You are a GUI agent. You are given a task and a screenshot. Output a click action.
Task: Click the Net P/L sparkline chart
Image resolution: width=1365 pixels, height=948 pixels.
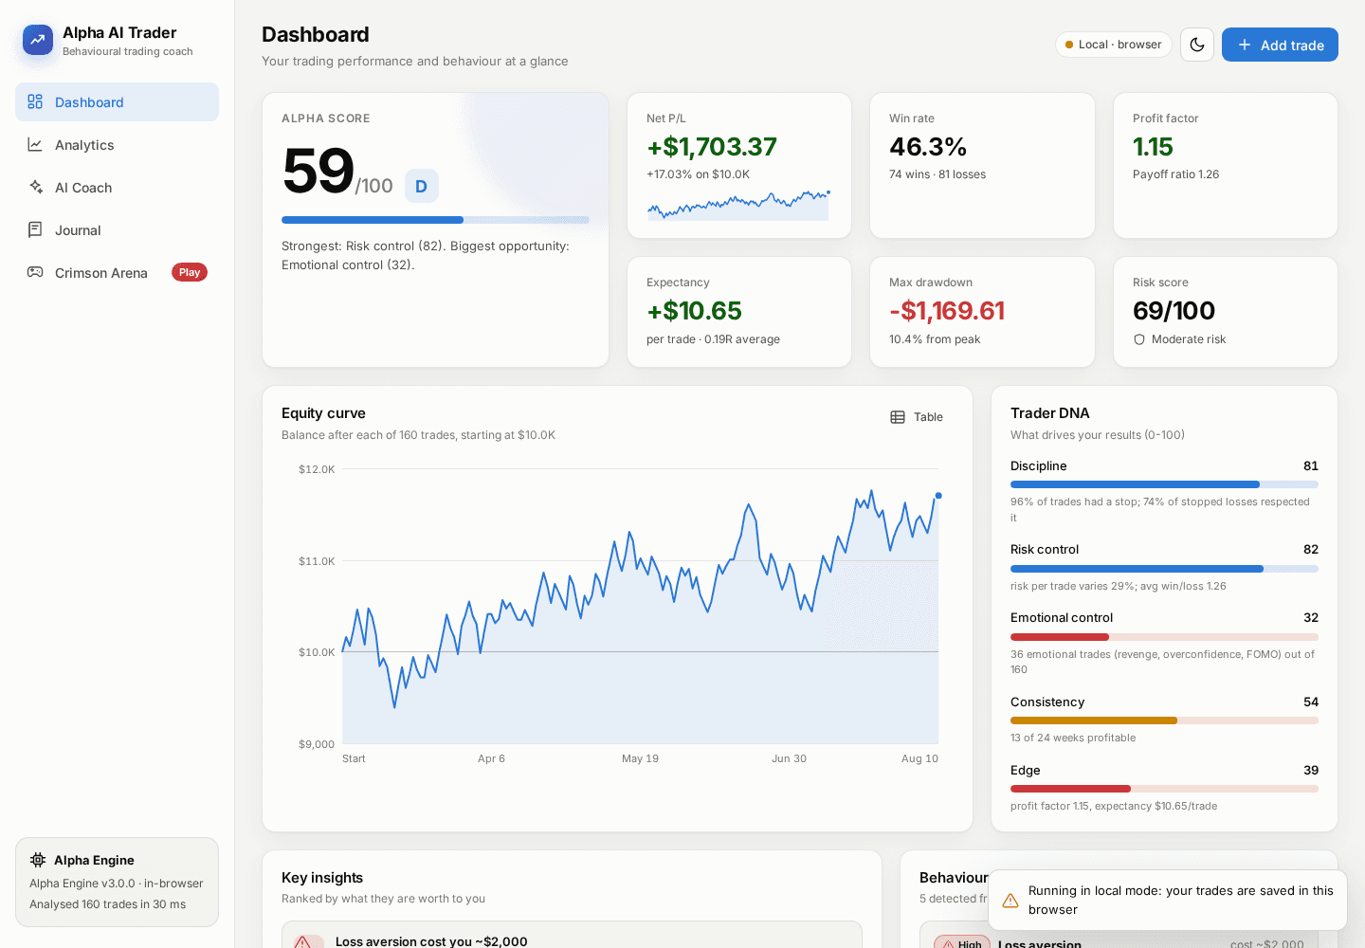(738, 205)
